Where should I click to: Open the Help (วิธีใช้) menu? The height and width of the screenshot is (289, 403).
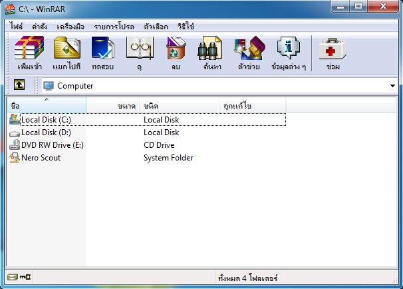pyautogui.click(x=186, y=26)
